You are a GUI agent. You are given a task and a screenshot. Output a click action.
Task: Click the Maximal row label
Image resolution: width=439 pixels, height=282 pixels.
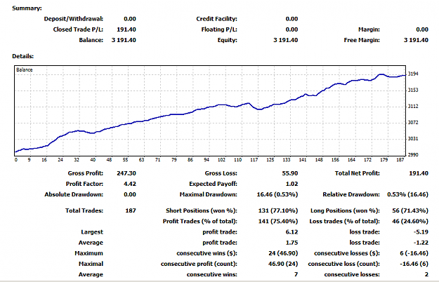(91, 264)
